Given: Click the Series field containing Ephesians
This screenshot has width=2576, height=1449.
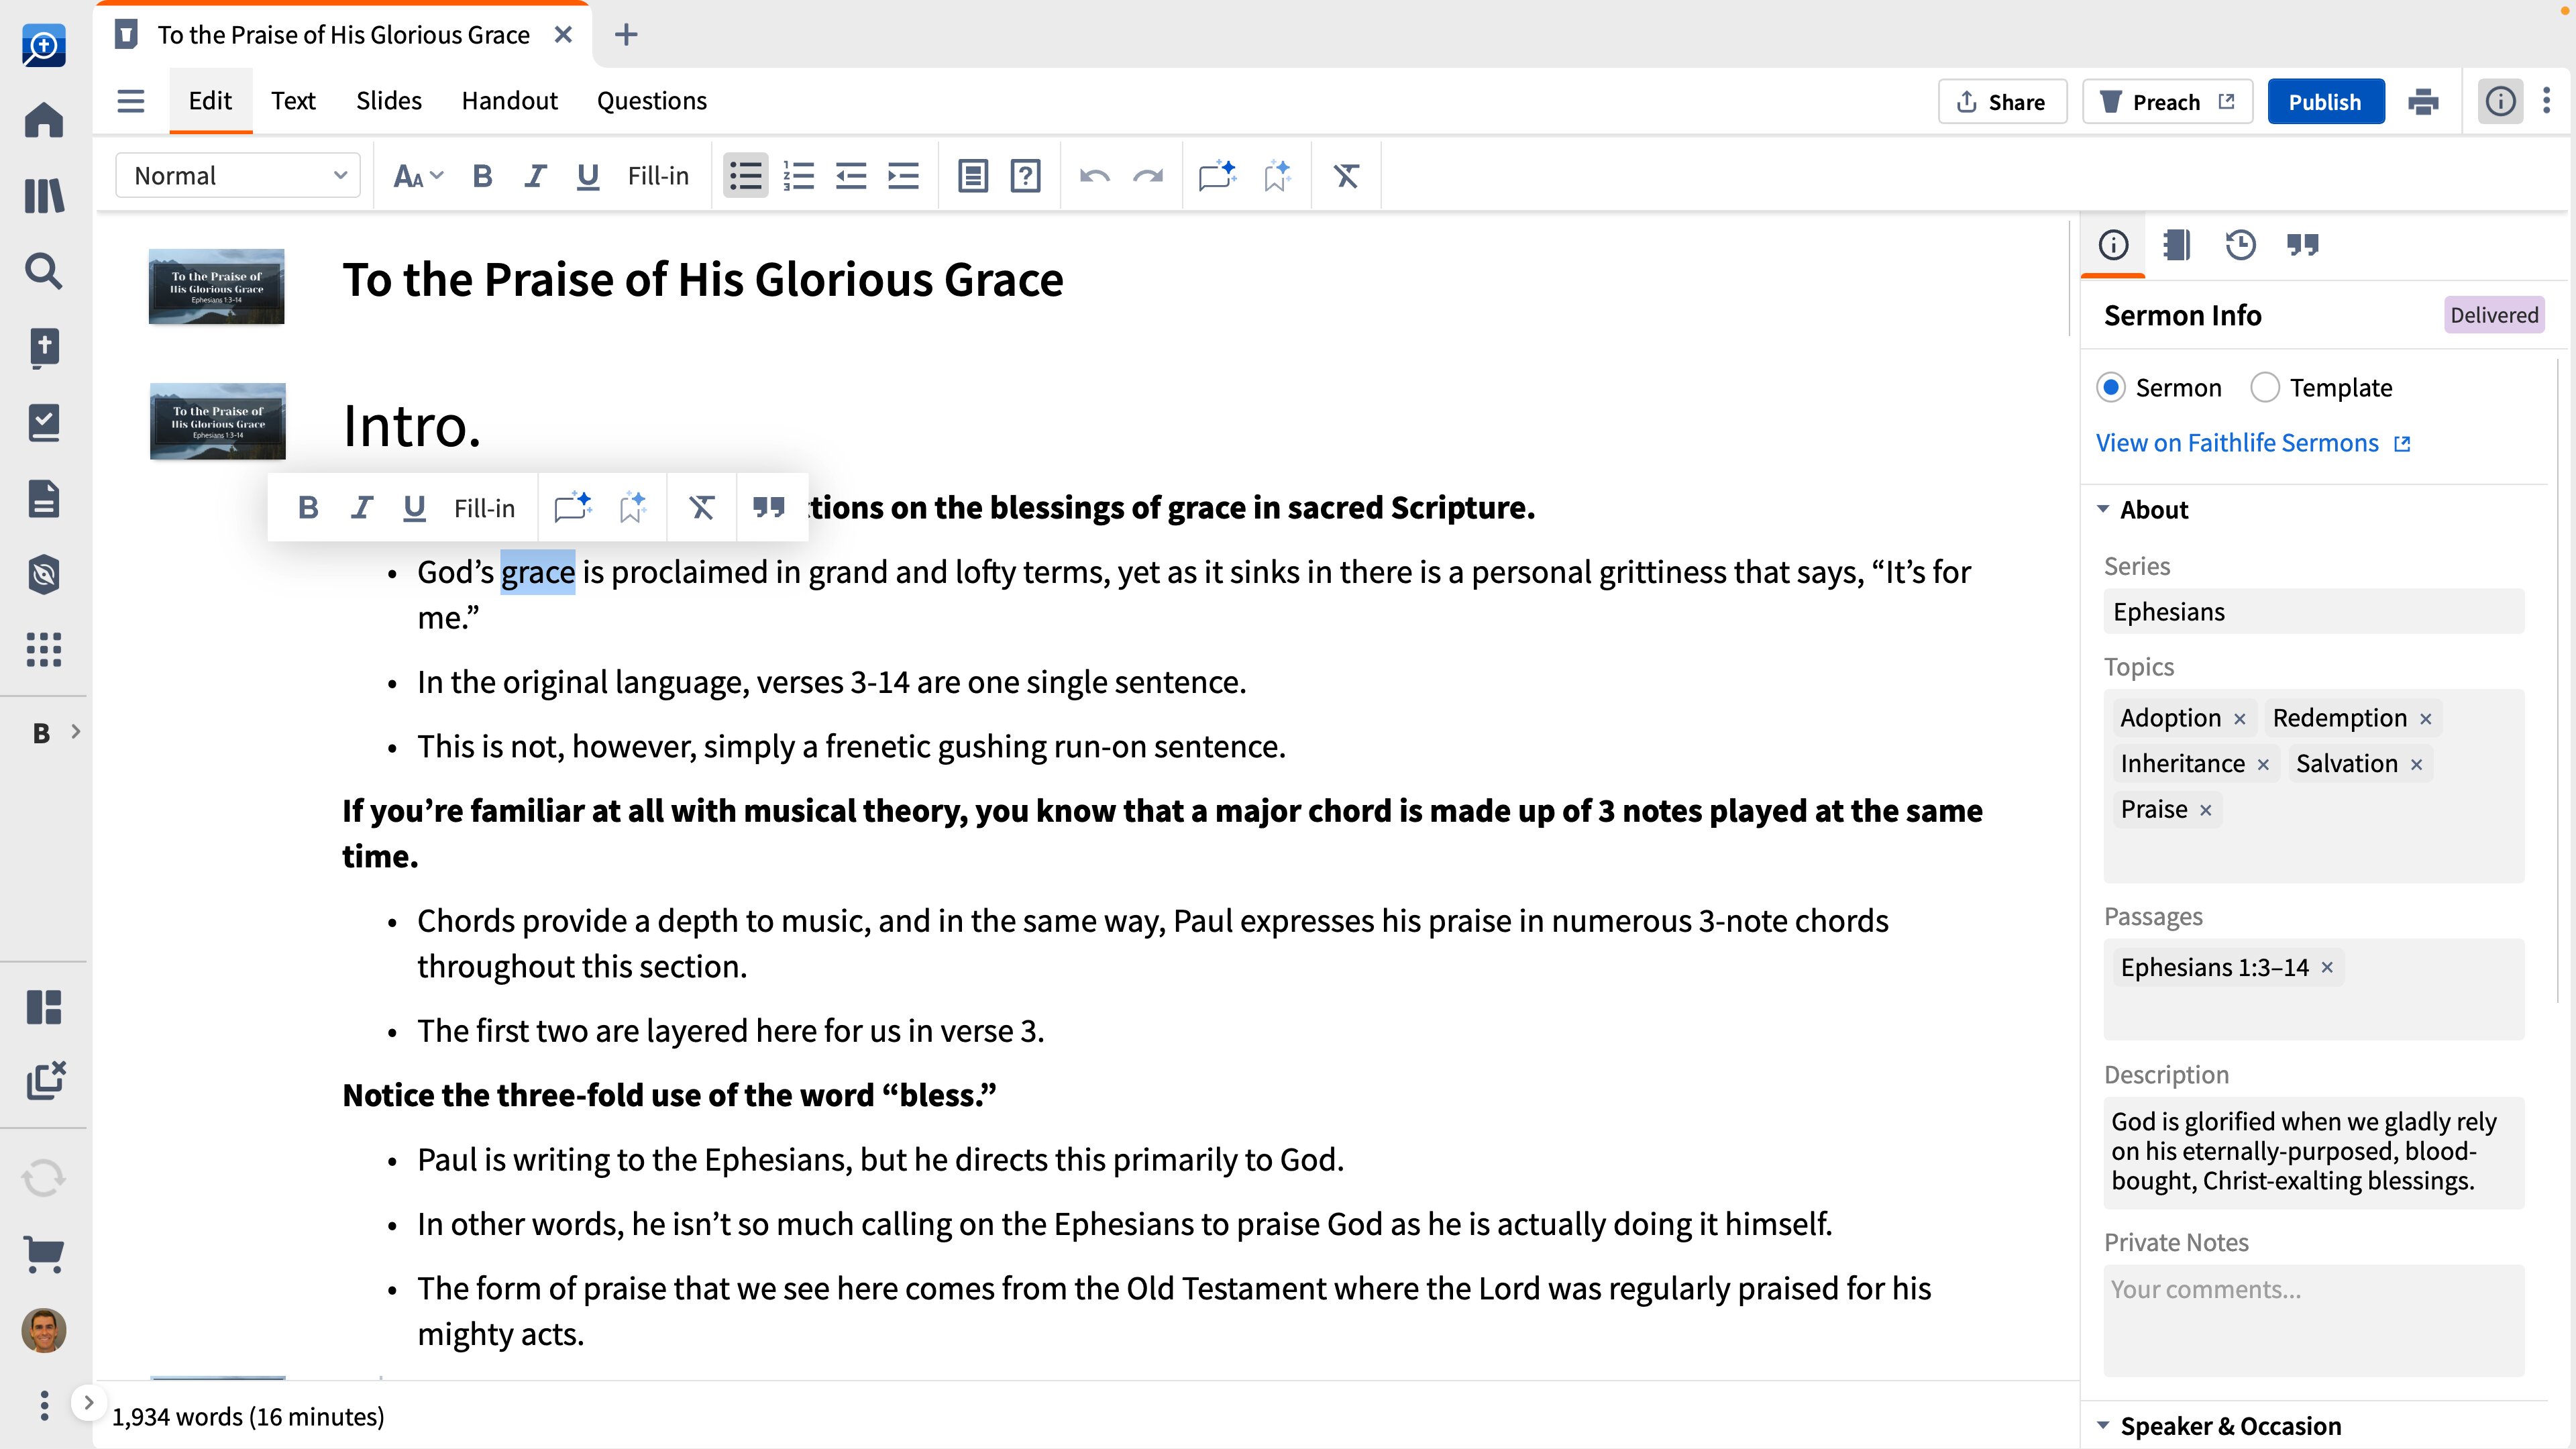Looking at the screenshot, I should coord(2313,612).
